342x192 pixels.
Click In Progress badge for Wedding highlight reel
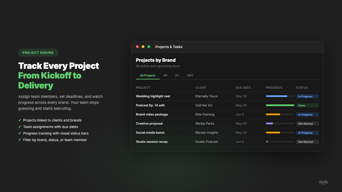(x=308, y=96)
